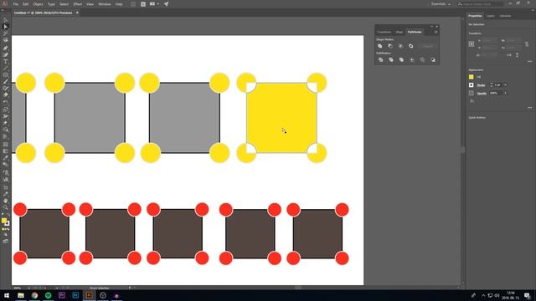The image size is (536, 301).
Task: Open the Window menu
Action: [104, 4]
